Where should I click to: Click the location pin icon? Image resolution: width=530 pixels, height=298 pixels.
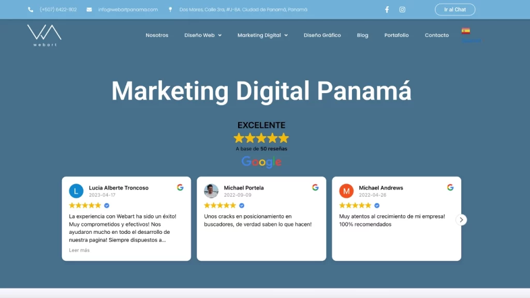point(170,9)
